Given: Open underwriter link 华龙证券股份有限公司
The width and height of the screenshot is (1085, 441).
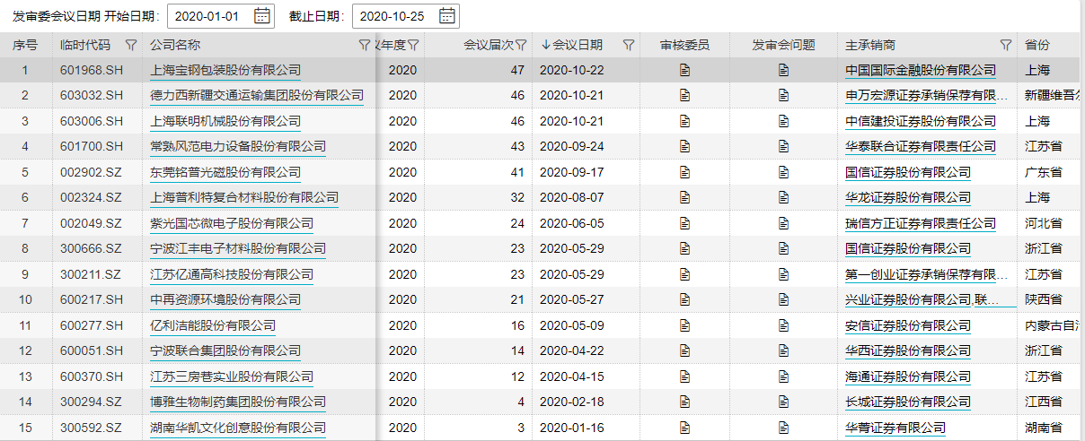Looking at the screenshot, I should 908,197.
